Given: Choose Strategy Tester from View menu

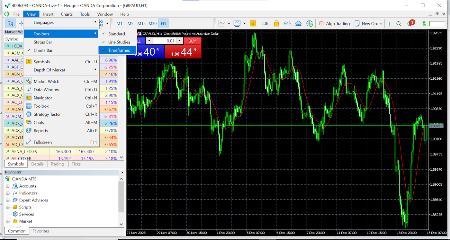Looking at the screenshot, I should 47,114.
